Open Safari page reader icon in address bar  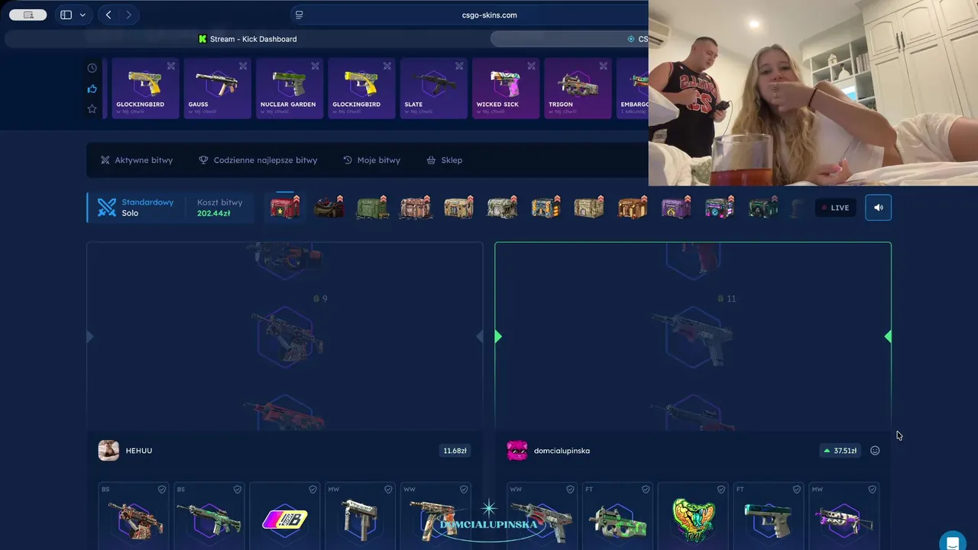click(x=300, y=15)
